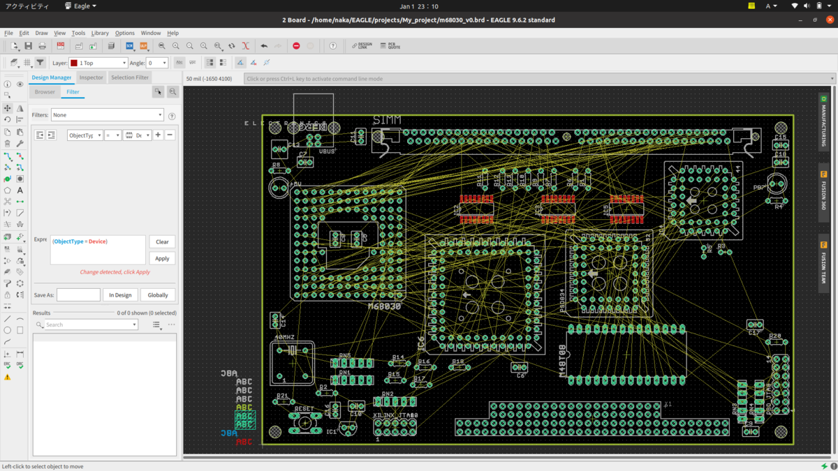The image size is (838, 471).
Task: Switch to the Selection Filter tab
Action: [x=130, y=77]
